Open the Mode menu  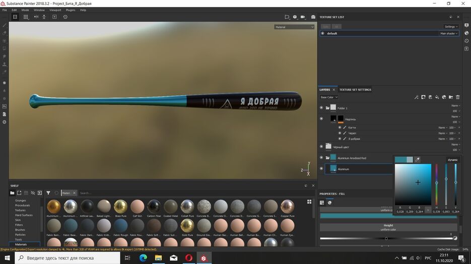[x=25, y=10]
